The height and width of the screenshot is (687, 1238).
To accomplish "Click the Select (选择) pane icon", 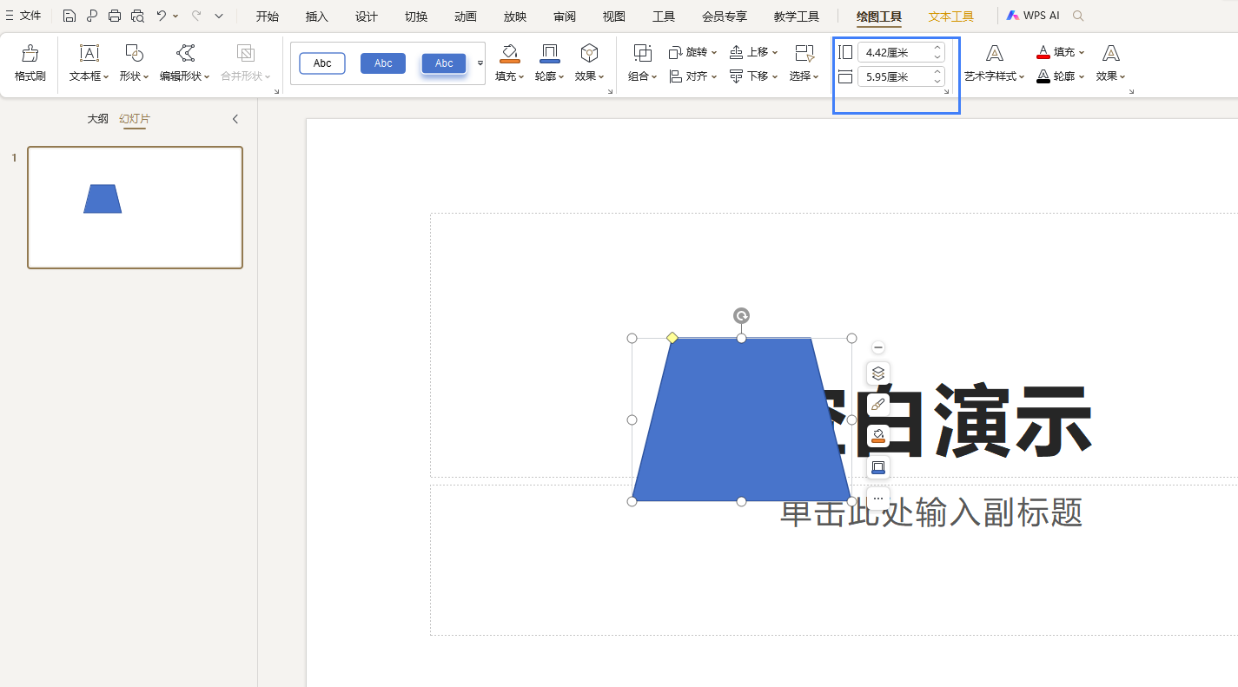I will (804, 53).
